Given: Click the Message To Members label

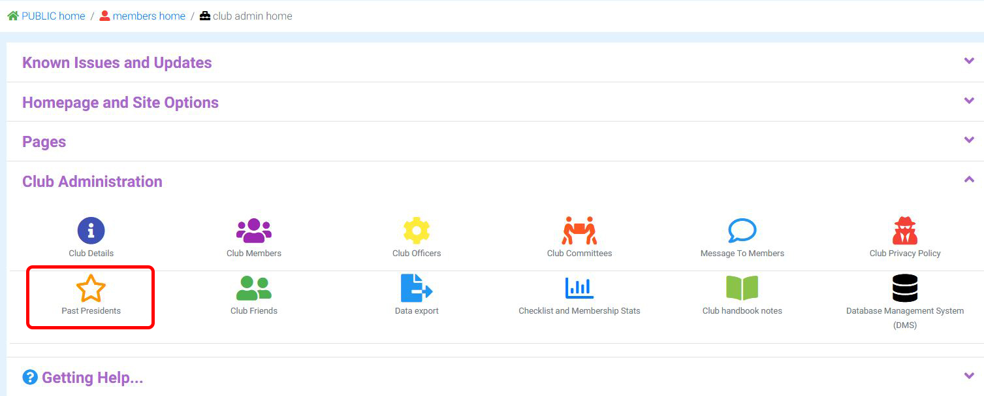Looking at the screenshot, I should 742,254.
